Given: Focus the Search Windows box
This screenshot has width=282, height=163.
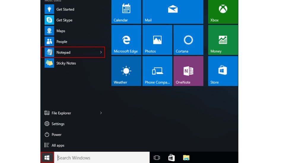Looking at the screenshot, I should (x=102, y=158).
